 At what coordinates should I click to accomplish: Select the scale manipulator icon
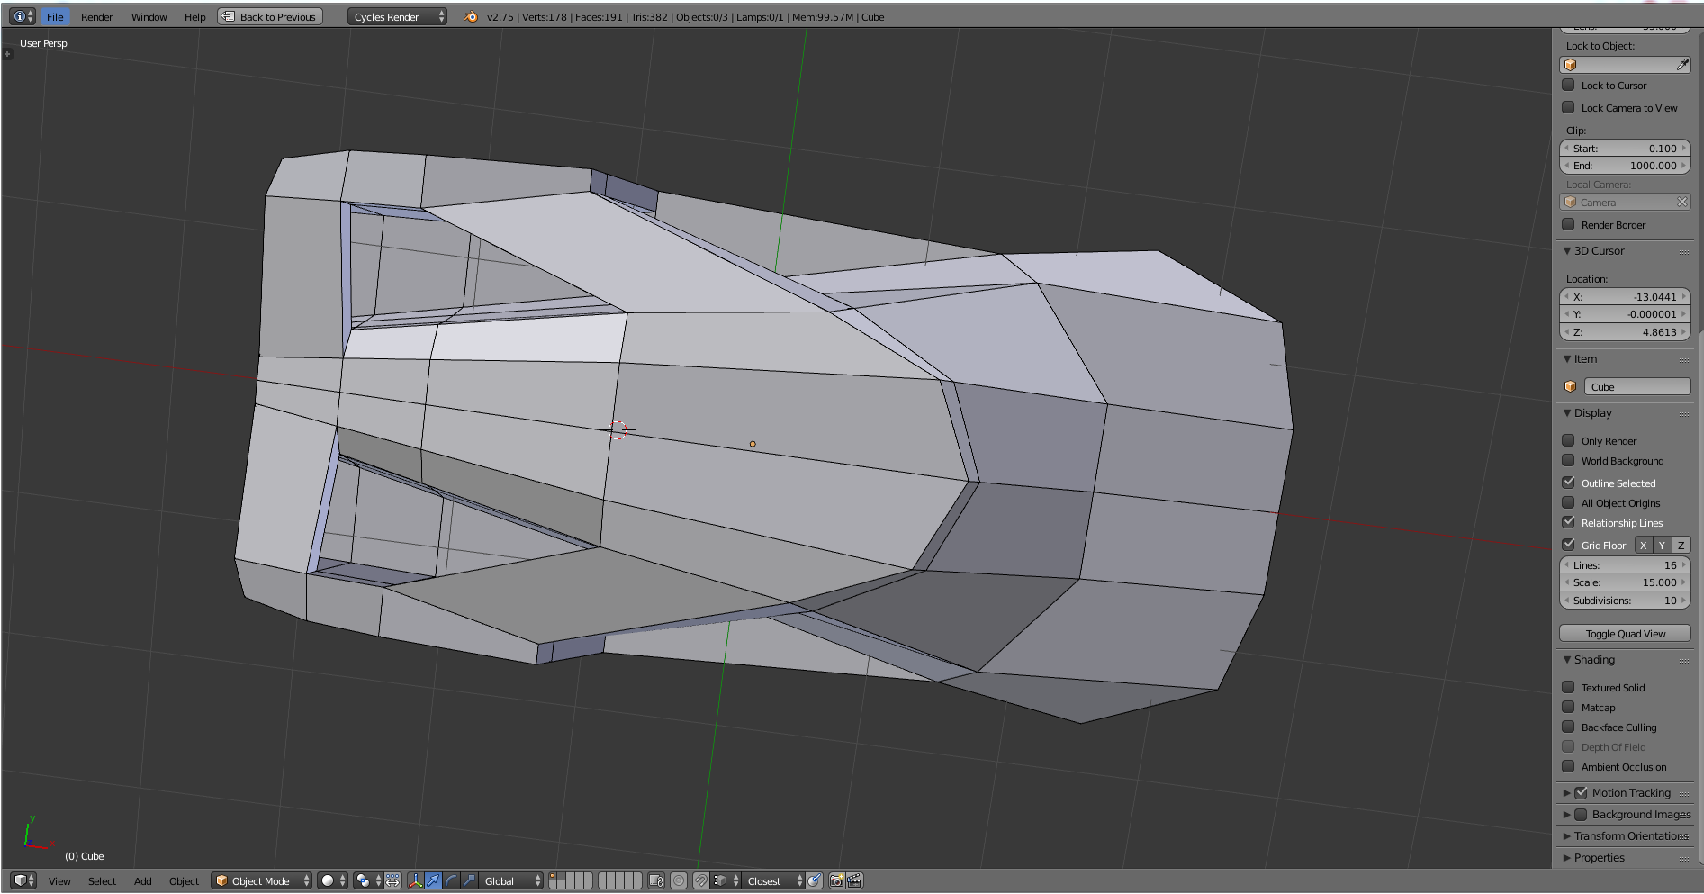tap(468, 880)
